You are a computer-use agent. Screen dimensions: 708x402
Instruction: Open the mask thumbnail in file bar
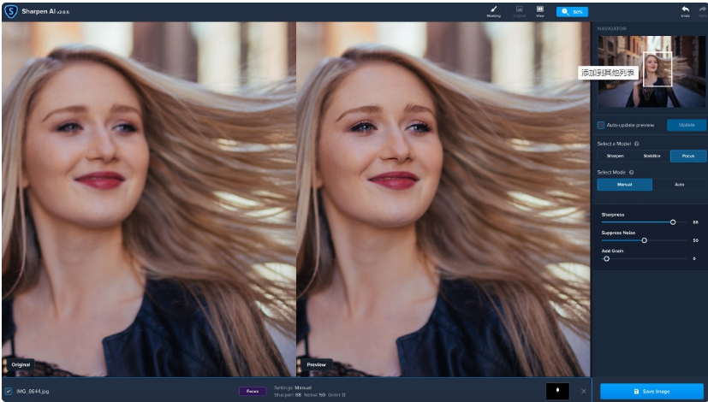(557, 391)
